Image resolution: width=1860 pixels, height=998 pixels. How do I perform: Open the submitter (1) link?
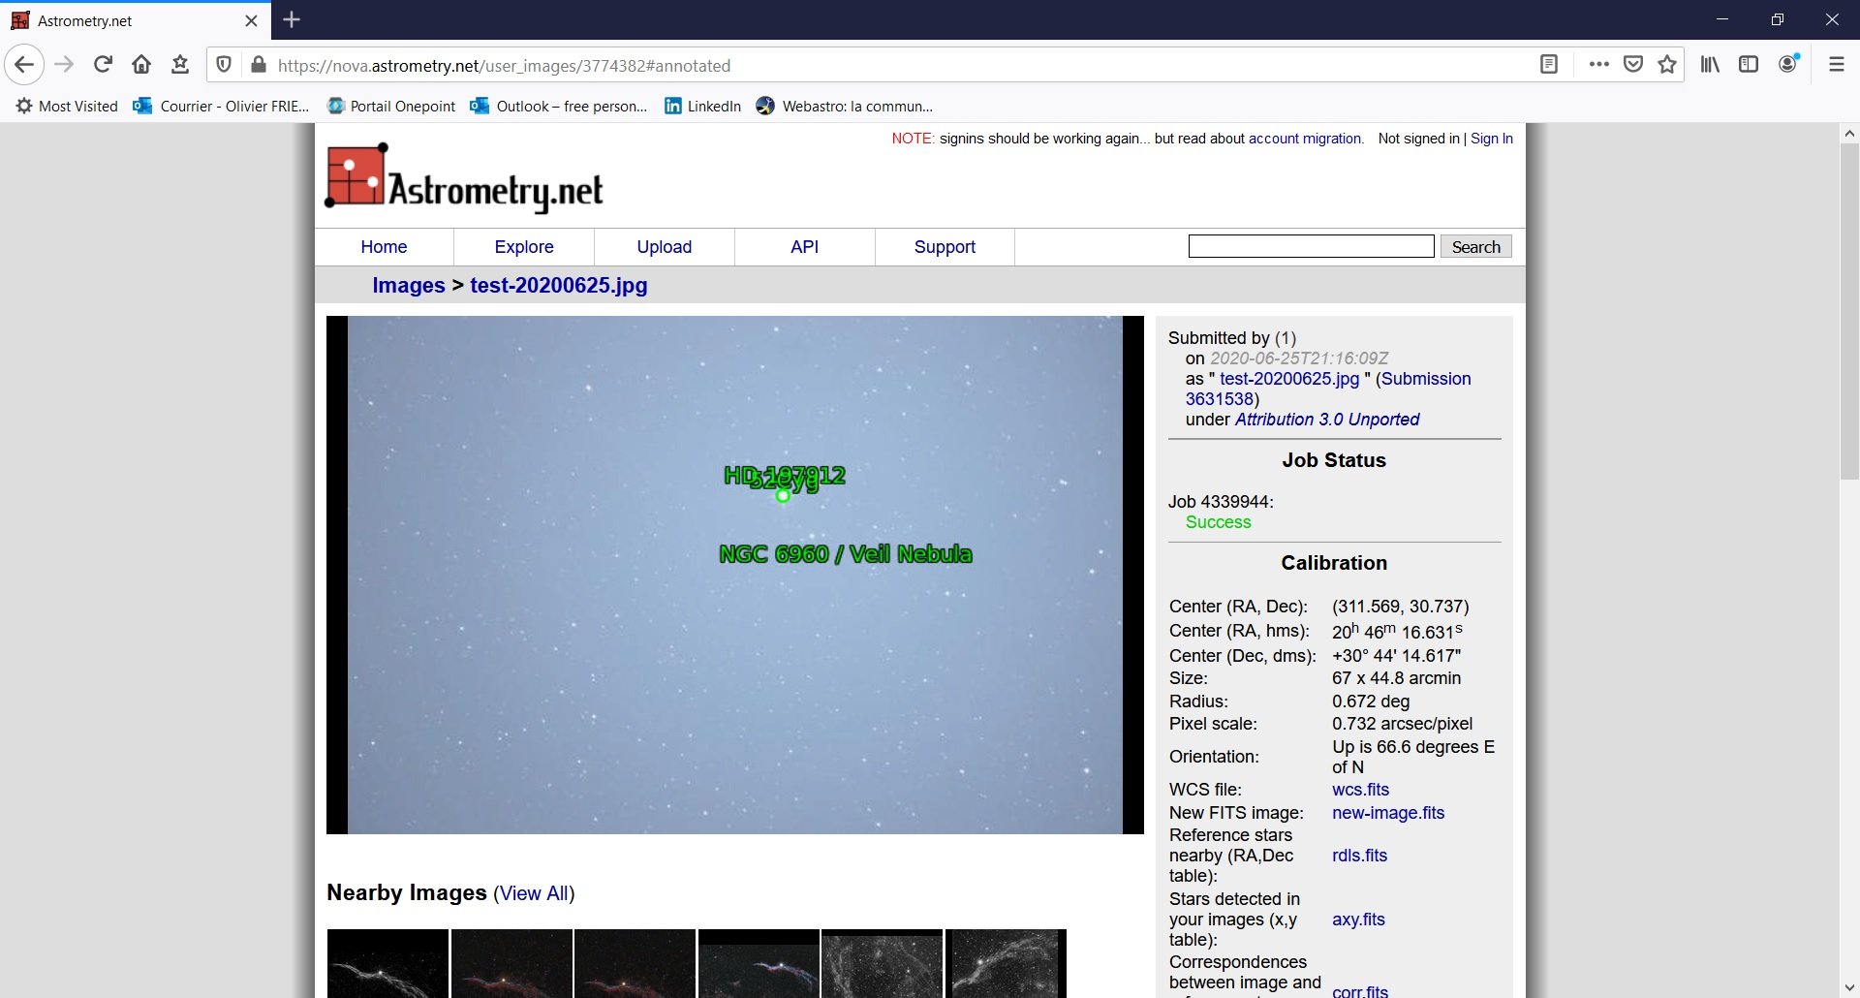coord(1286,338)
